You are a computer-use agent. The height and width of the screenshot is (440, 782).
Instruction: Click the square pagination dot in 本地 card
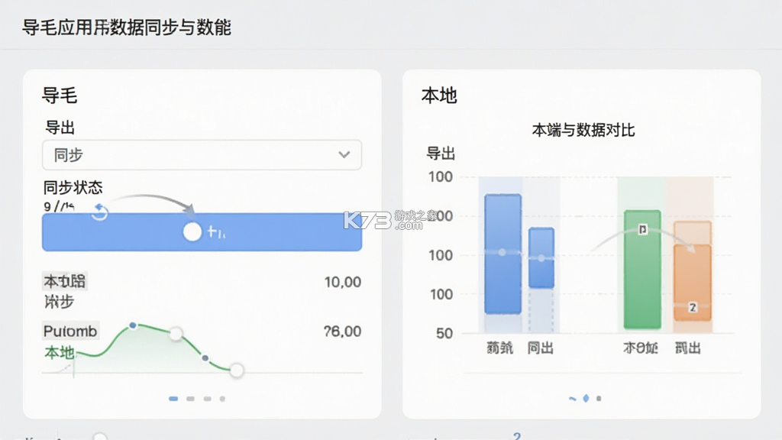599,398
